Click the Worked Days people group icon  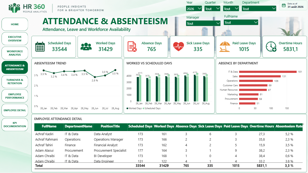86,47
